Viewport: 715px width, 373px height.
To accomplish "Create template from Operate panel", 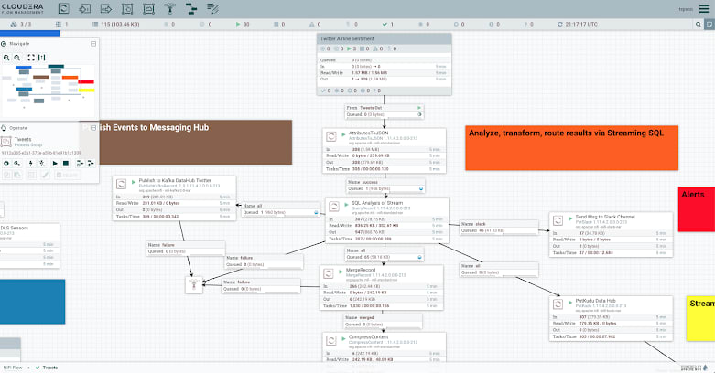I will click(x=80, y=163).
